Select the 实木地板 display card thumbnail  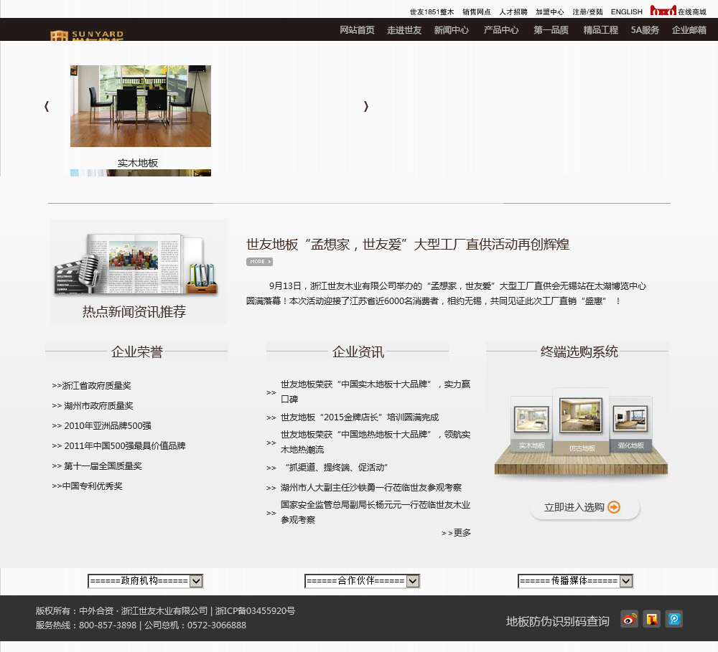(x=531, y=424)
